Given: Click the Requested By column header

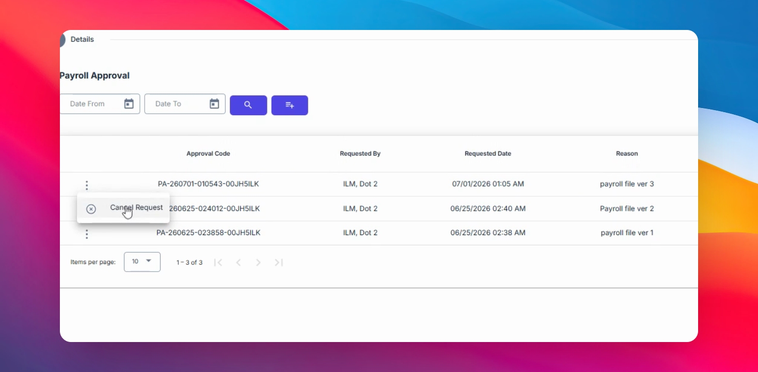Looking at the screenshot, I should pos(360,153).
